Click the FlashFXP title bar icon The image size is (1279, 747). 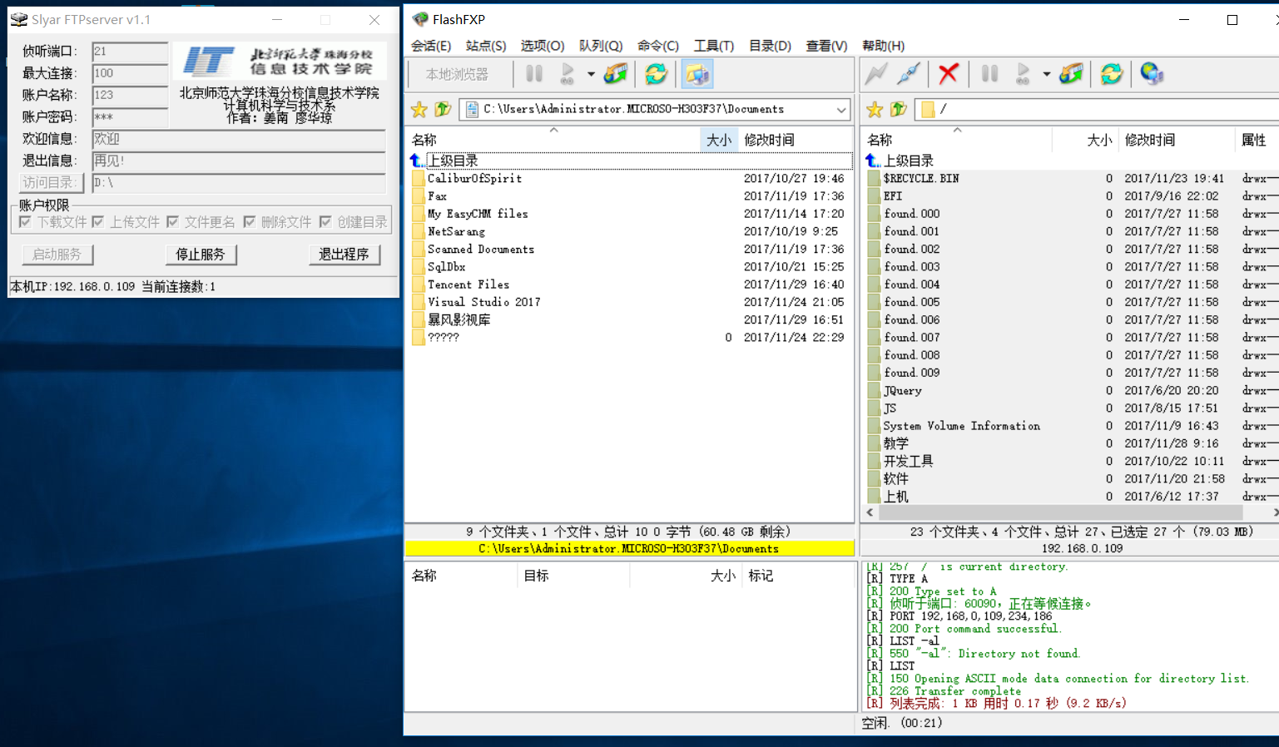pyautogui.click(x=420, y=19)
